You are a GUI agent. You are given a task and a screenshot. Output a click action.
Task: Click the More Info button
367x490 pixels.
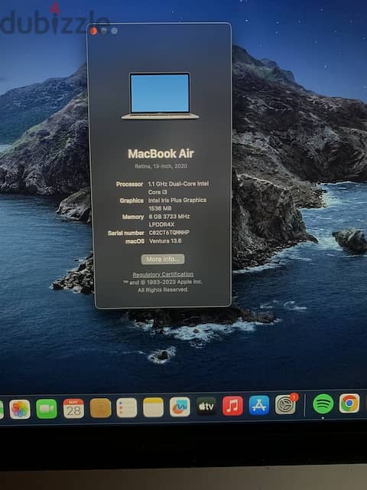click(163, 259)
